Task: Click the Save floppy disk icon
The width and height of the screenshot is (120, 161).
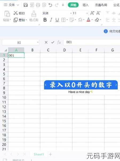Action: [x=26, y=5]
